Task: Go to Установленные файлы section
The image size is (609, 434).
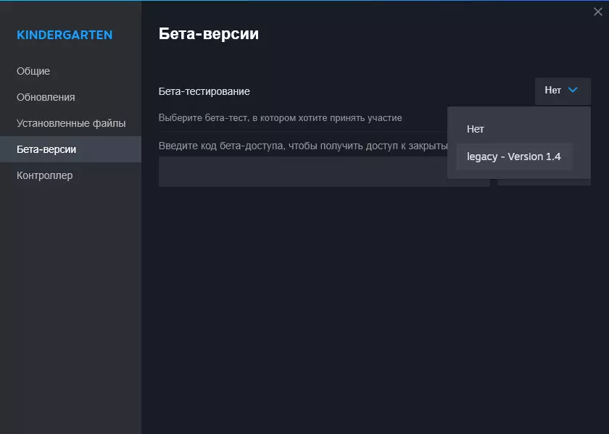Action: pyautogui.click(x=71, y=123)
